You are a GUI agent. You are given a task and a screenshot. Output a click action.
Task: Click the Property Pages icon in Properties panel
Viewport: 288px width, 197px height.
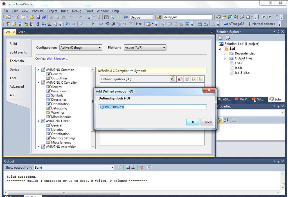234,120
